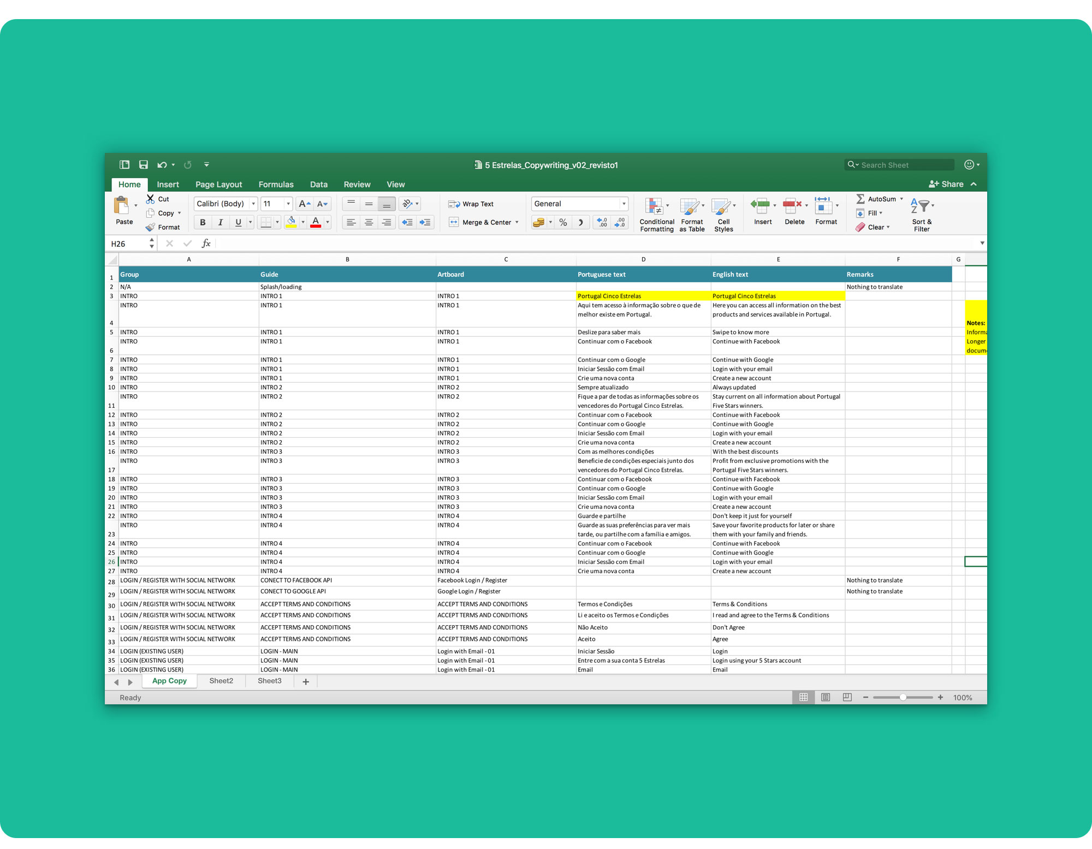Screen dimensions: 1092x849
Task: Toggle italic formatting
Action: coord(220,222)
